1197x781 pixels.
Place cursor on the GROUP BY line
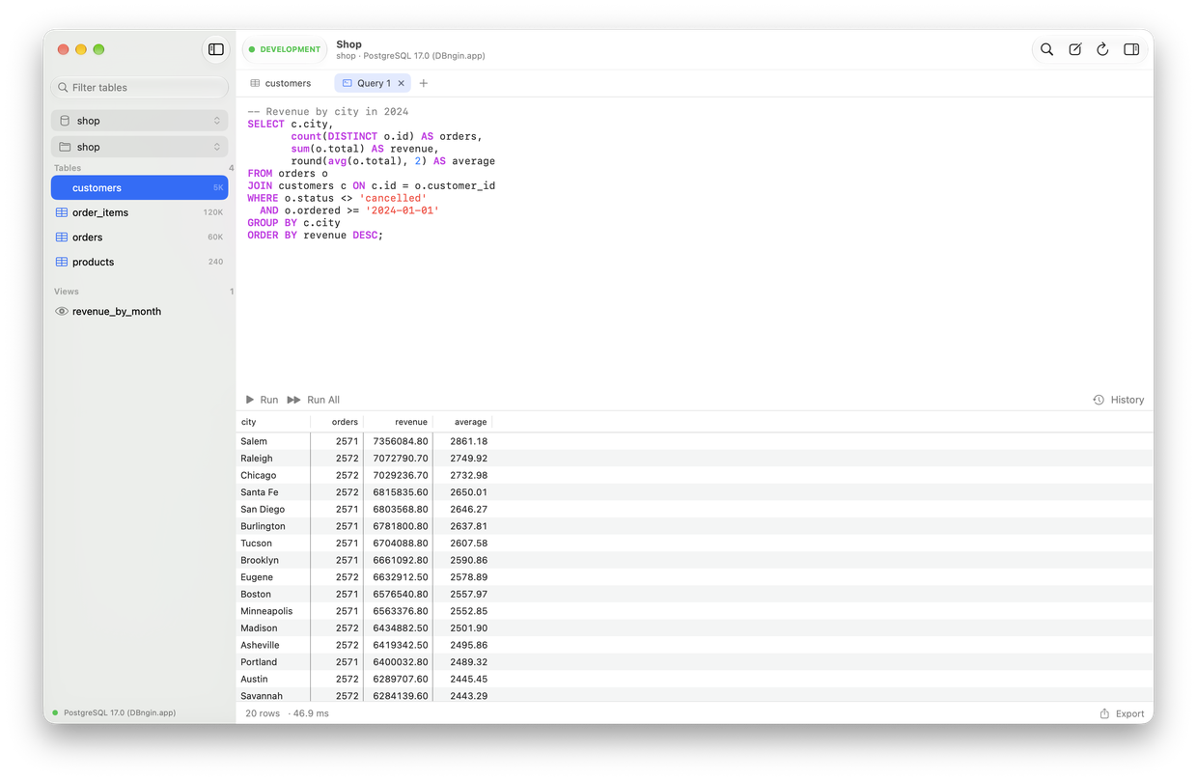click(x=293, y=222)
